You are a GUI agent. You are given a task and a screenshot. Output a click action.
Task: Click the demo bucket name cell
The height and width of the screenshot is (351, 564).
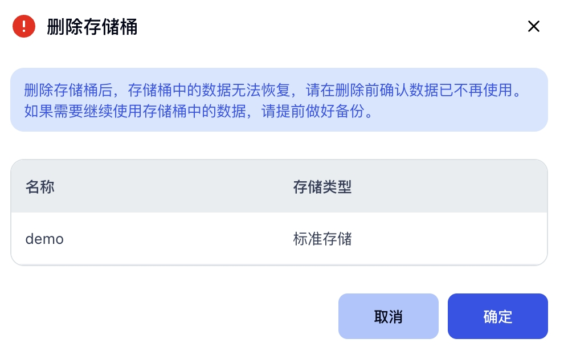pyautogui.click(x=44, y=239)
